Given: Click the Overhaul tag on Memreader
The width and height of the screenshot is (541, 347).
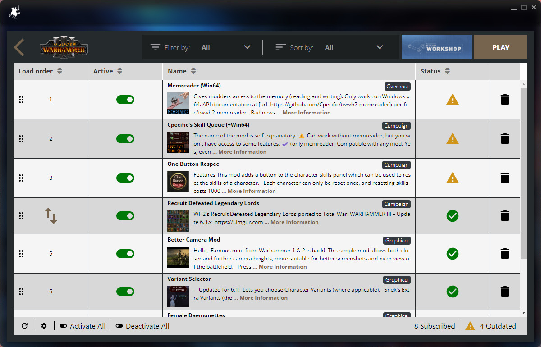Looking at the screenshot, I should (x=398, y=87).
